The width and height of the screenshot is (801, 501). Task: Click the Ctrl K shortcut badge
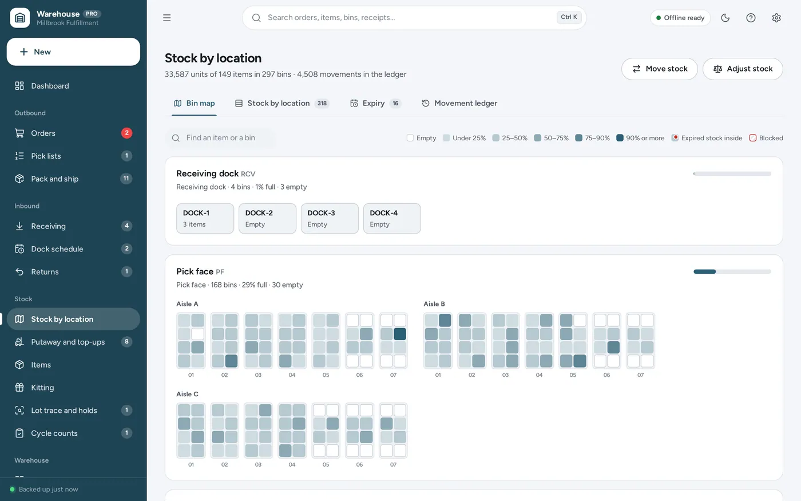pyautogui.click(x=569, y=17)
